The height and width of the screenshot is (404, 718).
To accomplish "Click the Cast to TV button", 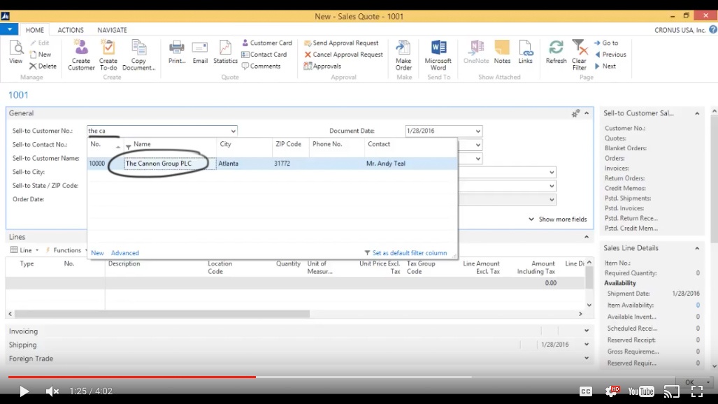I will point(671,391).
